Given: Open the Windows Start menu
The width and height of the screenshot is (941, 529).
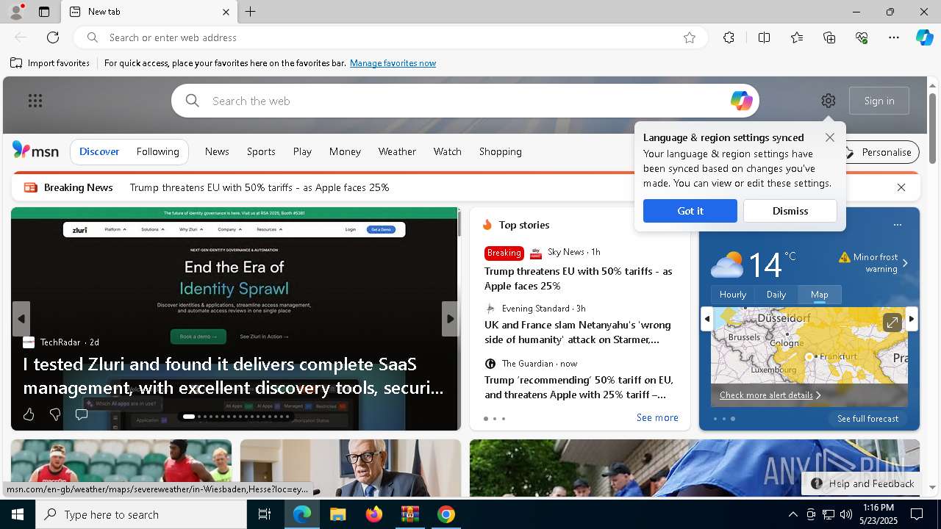Looking at the screenshot, I should tap(18, 514).
